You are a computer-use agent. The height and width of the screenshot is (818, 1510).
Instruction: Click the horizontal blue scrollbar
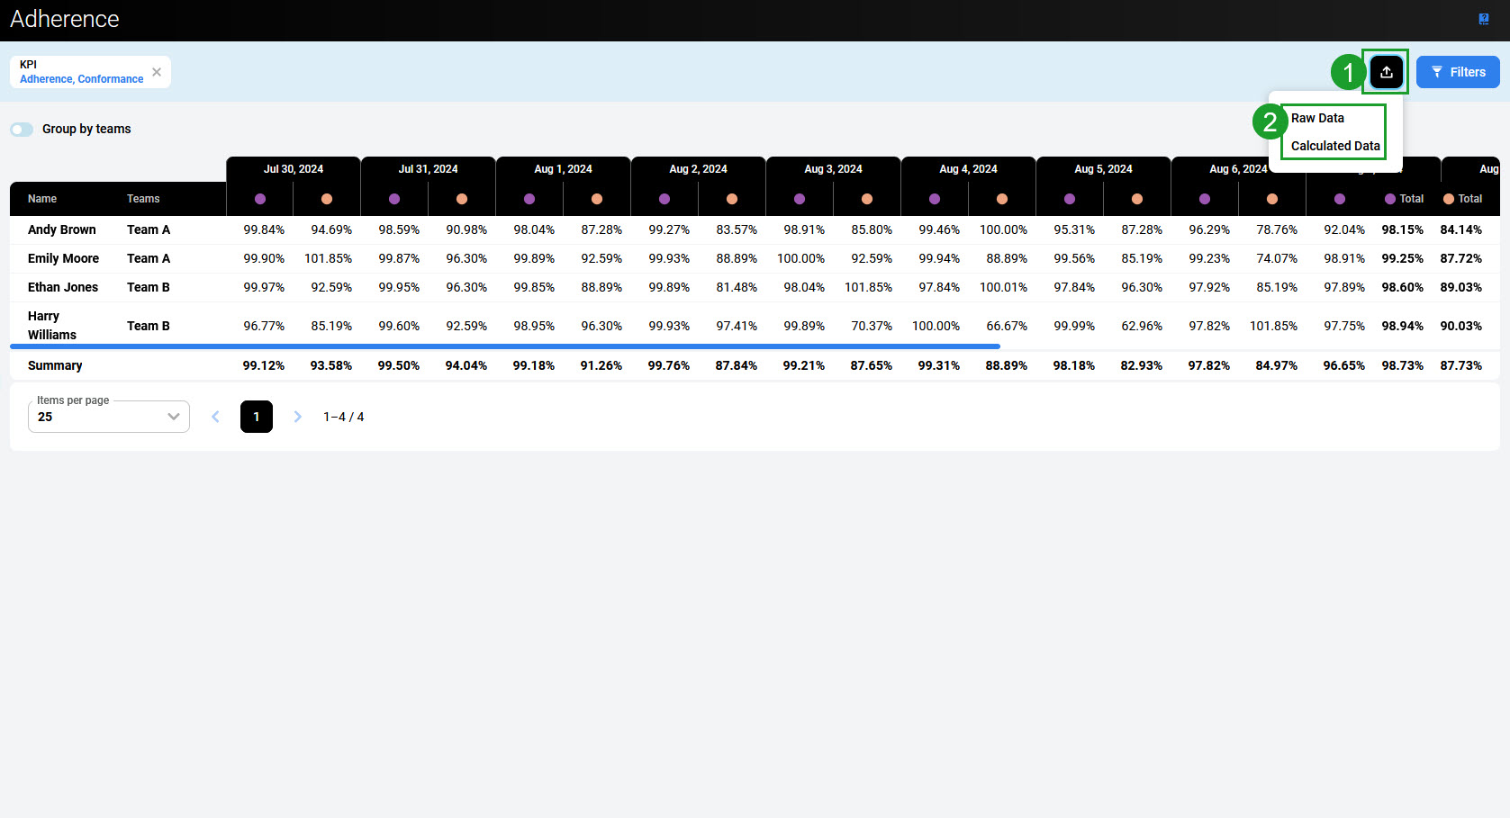(504, 346)
